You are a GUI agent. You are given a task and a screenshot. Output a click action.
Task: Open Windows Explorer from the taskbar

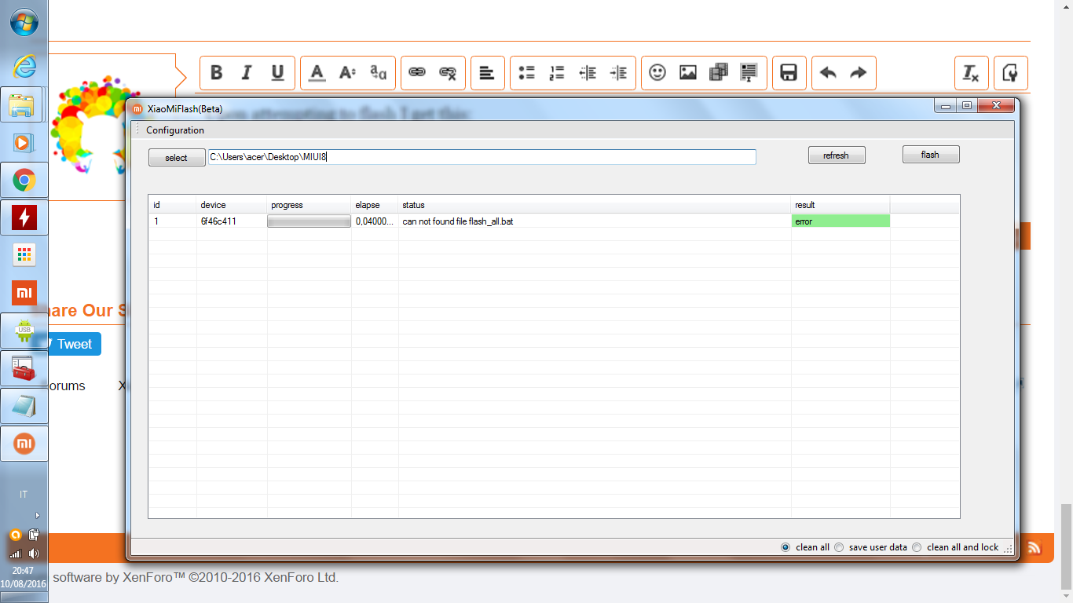24,104
